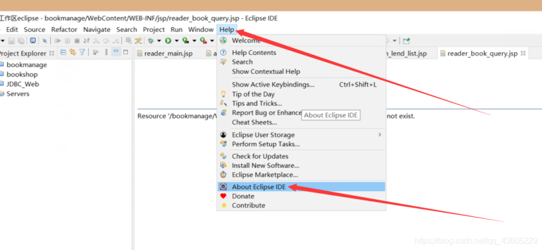The width and height of the screenshot is (542, 250).
Task: Select Install New Software...
Action: [x=301, y=165]
